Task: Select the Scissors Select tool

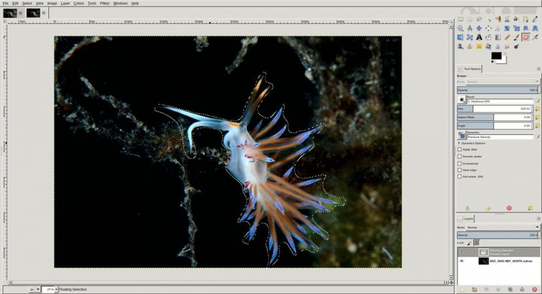Action: pos(507,19)
